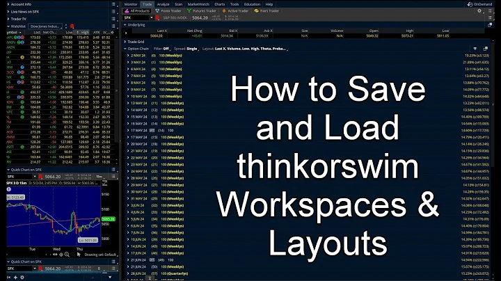Open the Dow Jones Indus... watchlist dropdown

(x=46, y=26)
